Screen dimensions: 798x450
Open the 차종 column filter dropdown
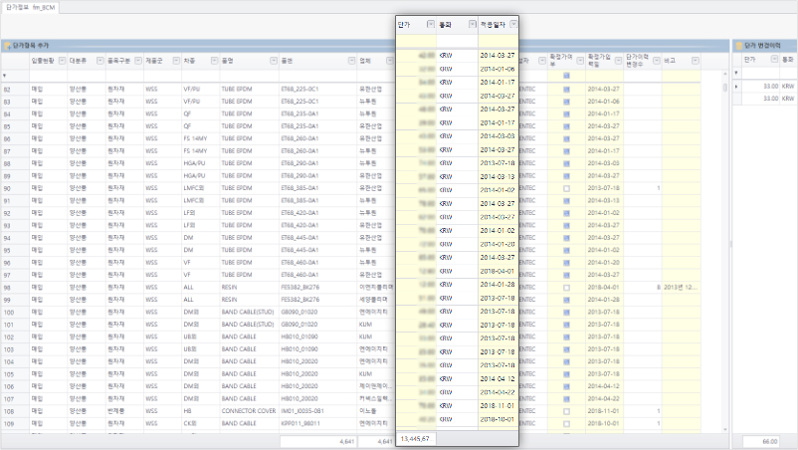coord(214,61)
